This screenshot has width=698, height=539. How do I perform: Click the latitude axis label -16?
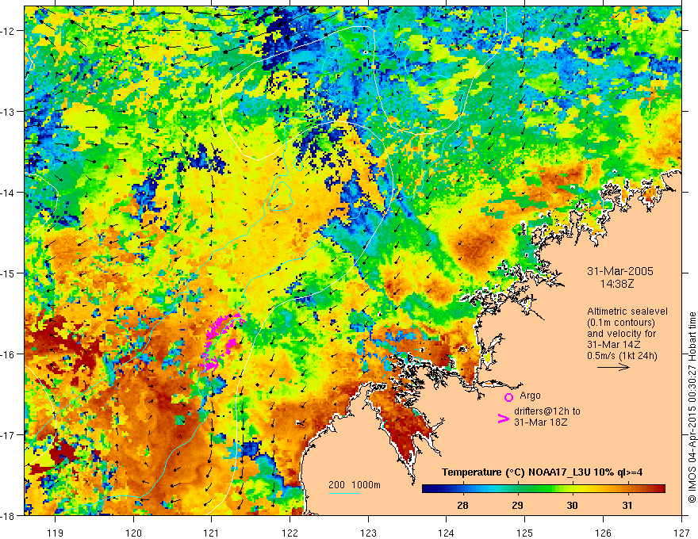point(8,354)
